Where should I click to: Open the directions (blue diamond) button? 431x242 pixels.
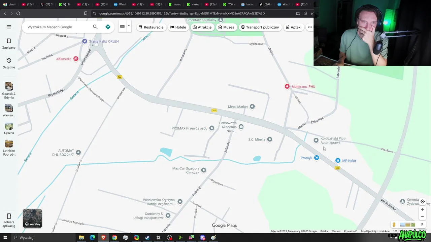click(108, 27)
